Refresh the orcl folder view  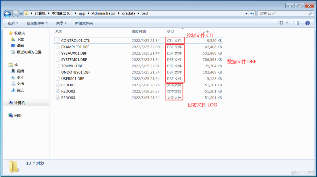[252, 14]
